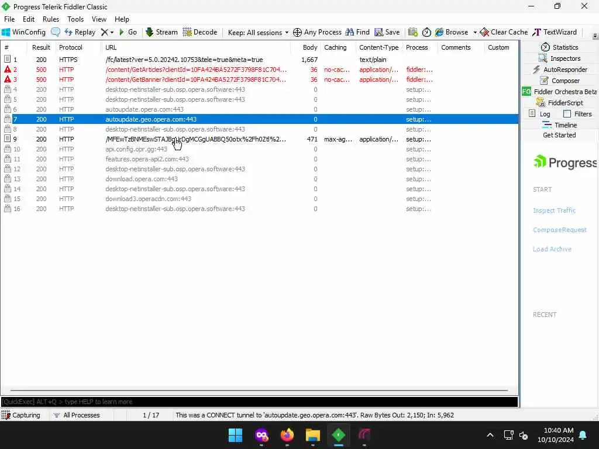
Task: Click the Browse button
Action: tap(452, 32)
